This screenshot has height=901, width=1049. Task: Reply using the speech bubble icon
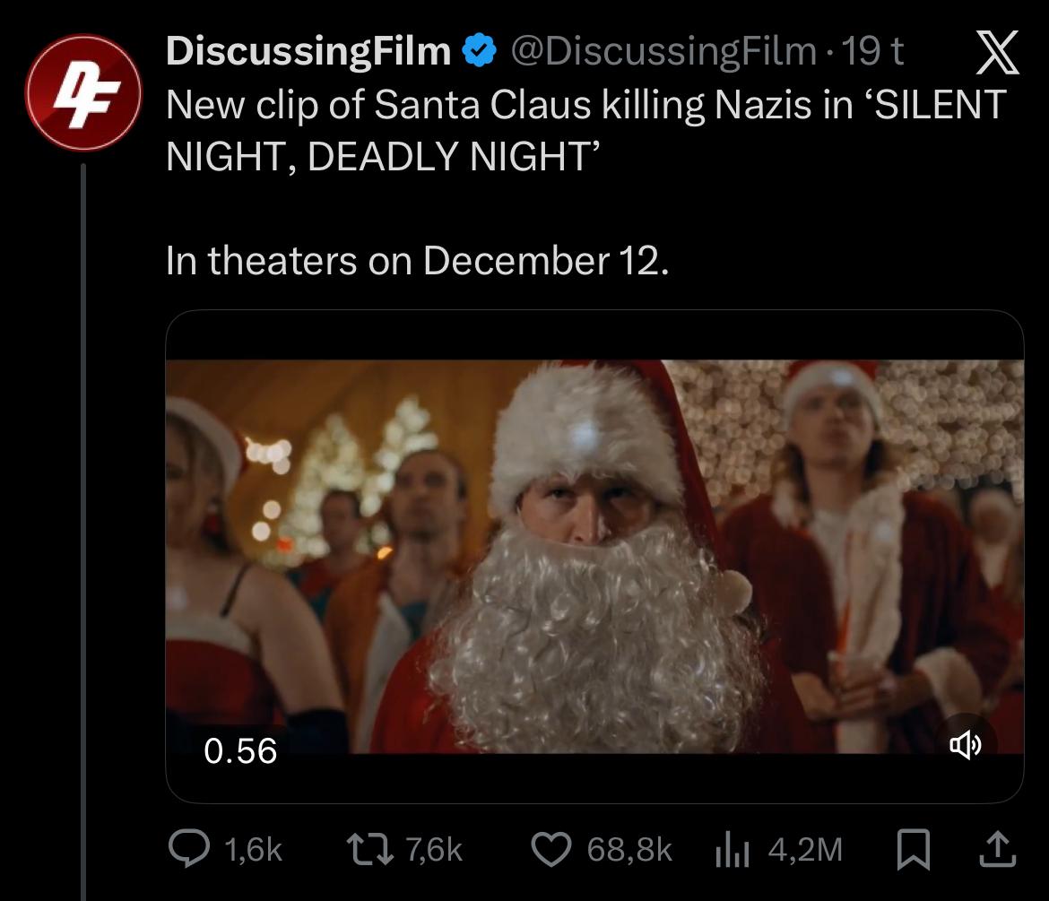tap(186, 848)
